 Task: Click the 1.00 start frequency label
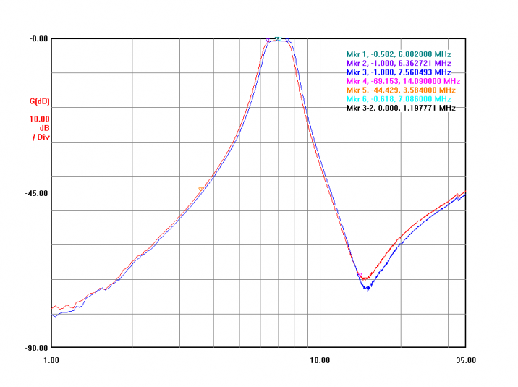51,360
